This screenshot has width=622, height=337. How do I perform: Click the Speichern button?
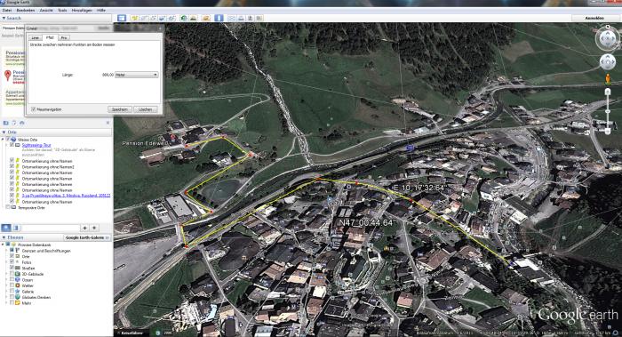click(x=119, y=109)
